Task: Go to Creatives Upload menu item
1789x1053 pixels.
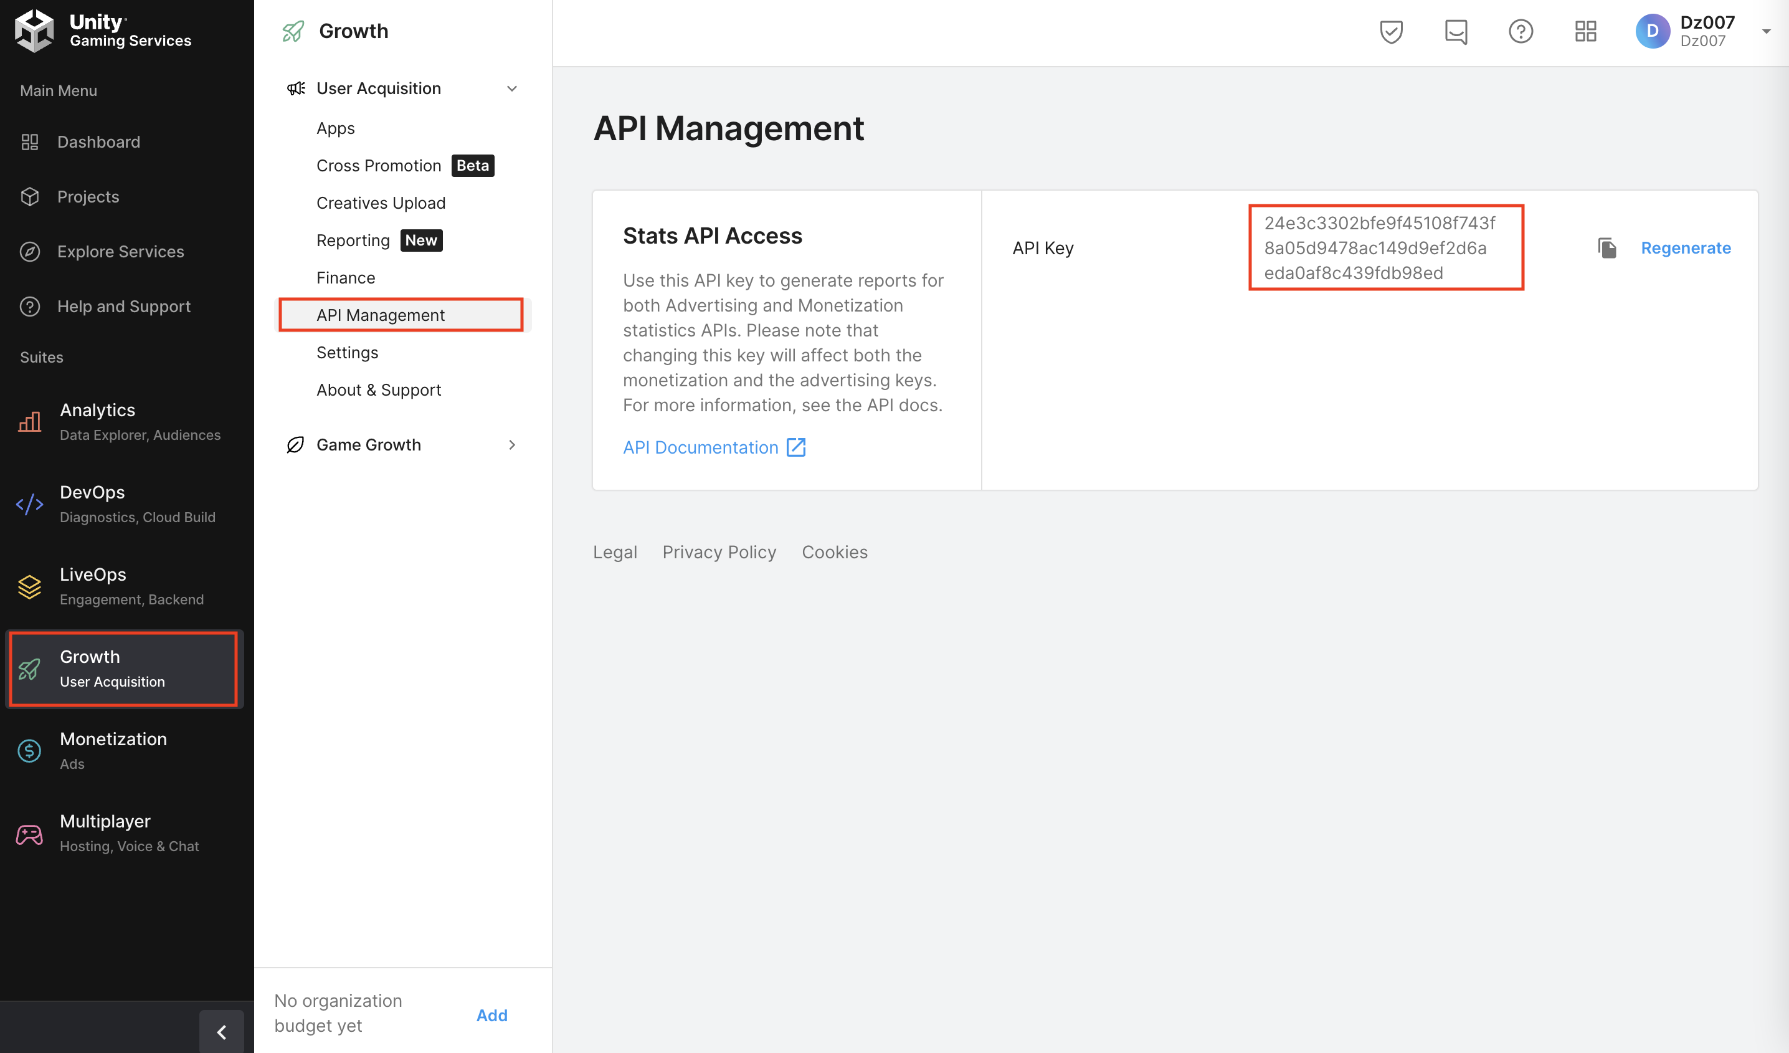Action: click(381, 203)
